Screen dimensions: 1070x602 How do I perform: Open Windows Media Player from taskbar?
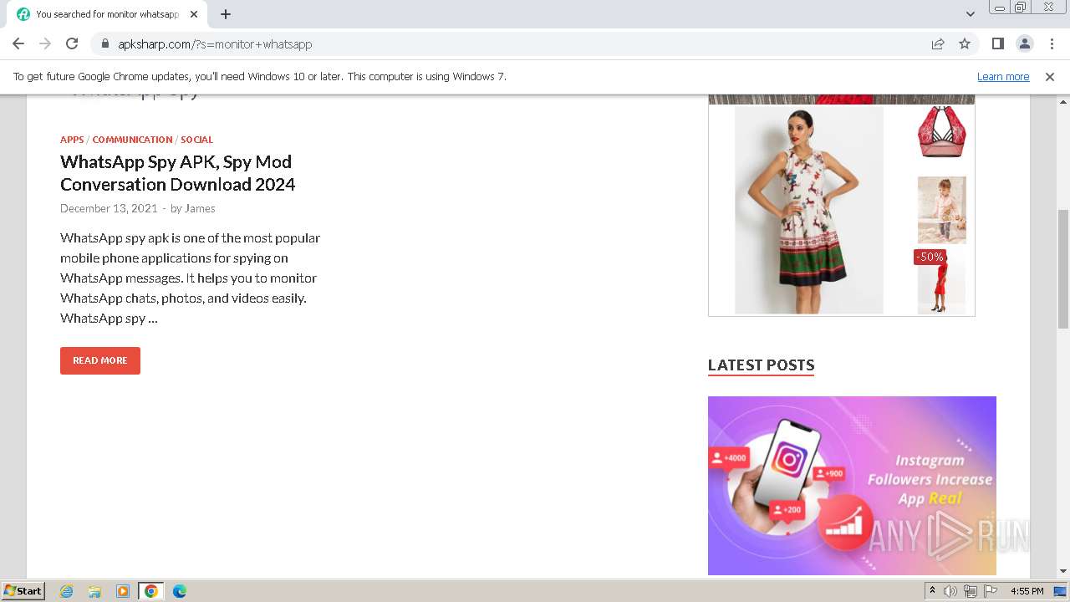[123, 591]
